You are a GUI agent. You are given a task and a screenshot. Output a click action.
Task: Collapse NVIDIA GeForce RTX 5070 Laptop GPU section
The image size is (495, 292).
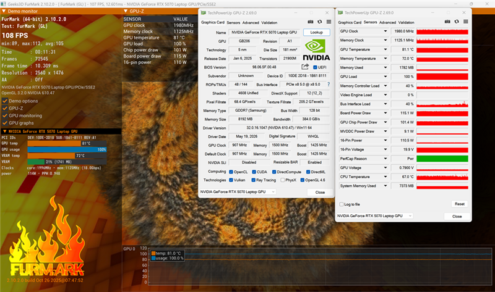pyautogui.click(x=5, y=131)
